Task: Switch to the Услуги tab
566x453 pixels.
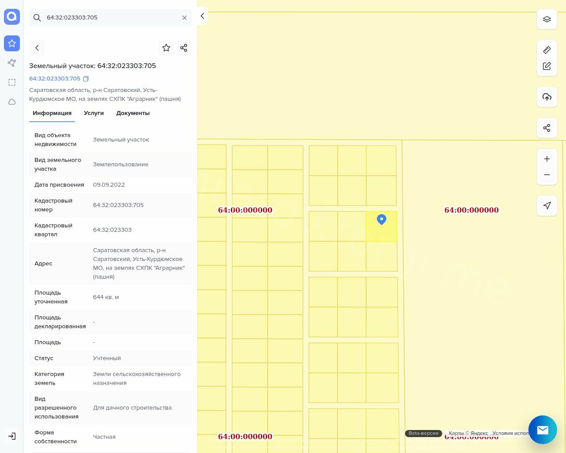Action: point(94,113)
